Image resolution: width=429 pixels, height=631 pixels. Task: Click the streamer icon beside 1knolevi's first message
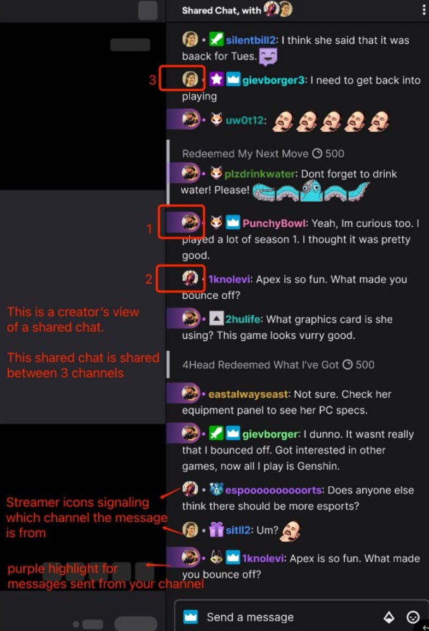[190, 278]
